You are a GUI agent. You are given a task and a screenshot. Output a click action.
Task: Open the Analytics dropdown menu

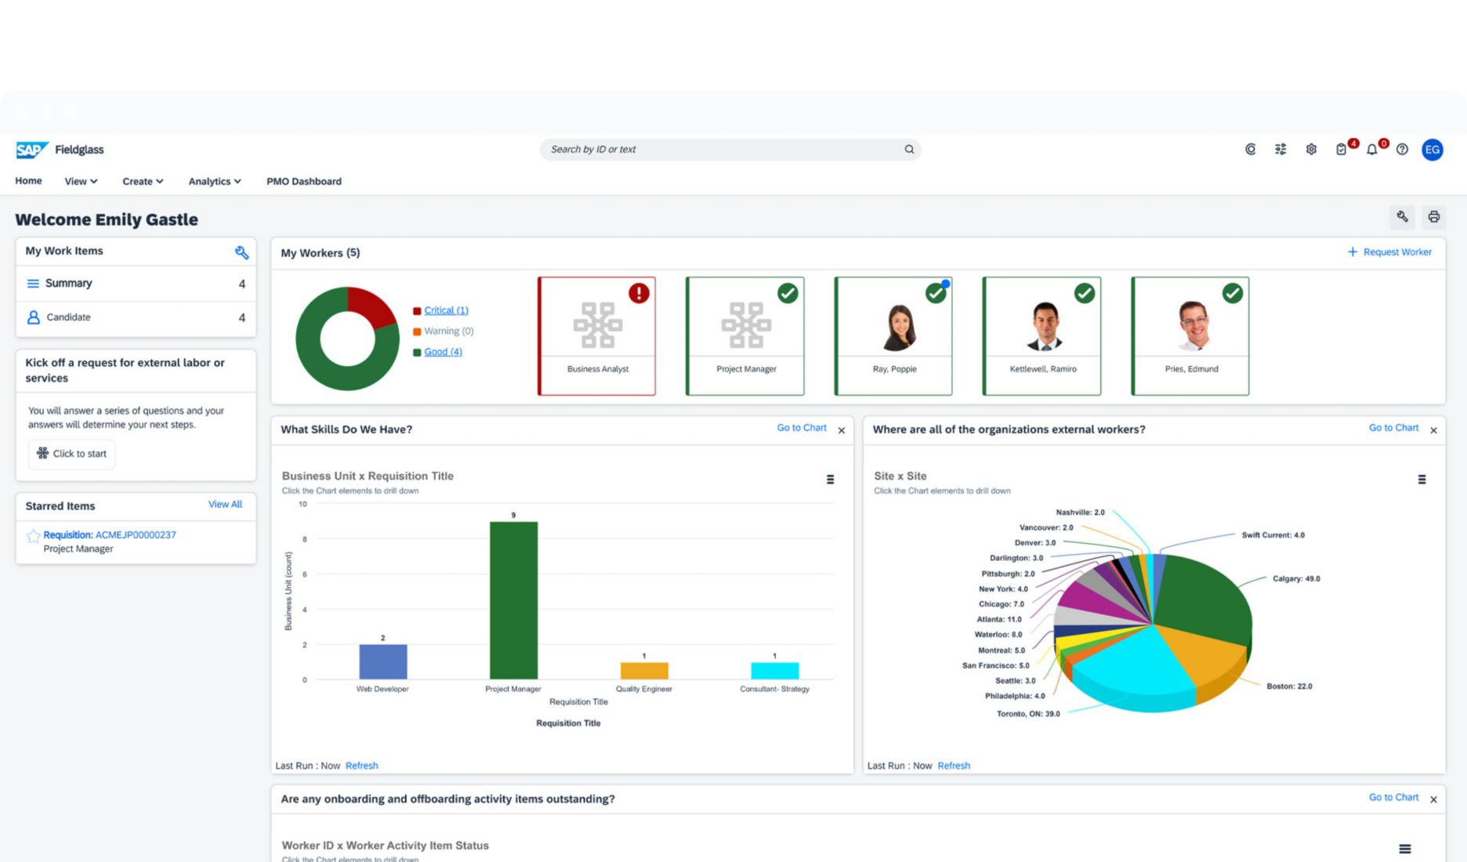tap(214, 182)
